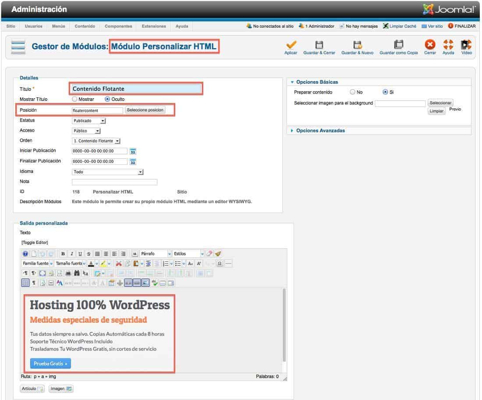Click the cut scissors icon

pyautogui.click(x=119, y=264)
